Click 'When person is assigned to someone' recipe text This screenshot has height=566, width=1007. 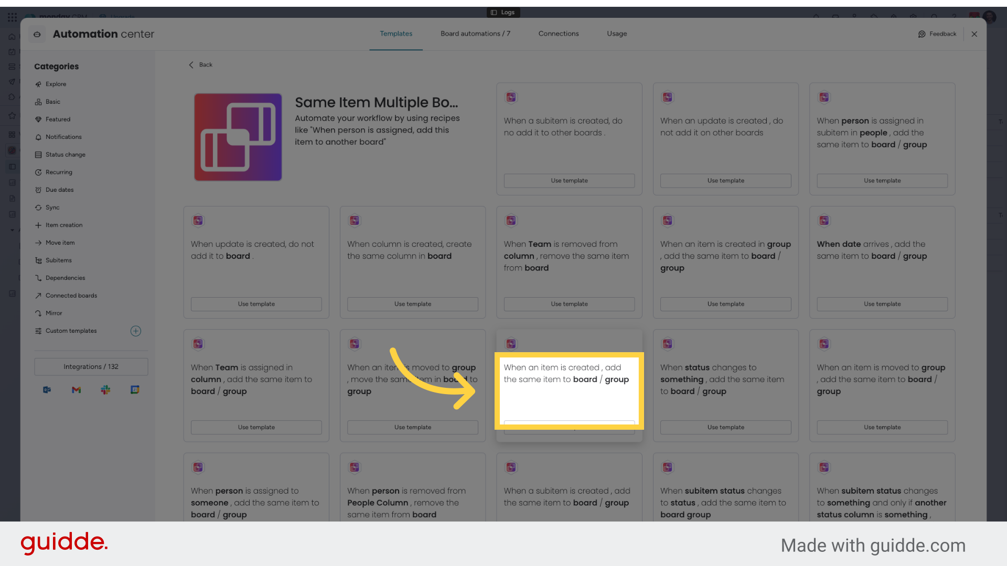255,503
